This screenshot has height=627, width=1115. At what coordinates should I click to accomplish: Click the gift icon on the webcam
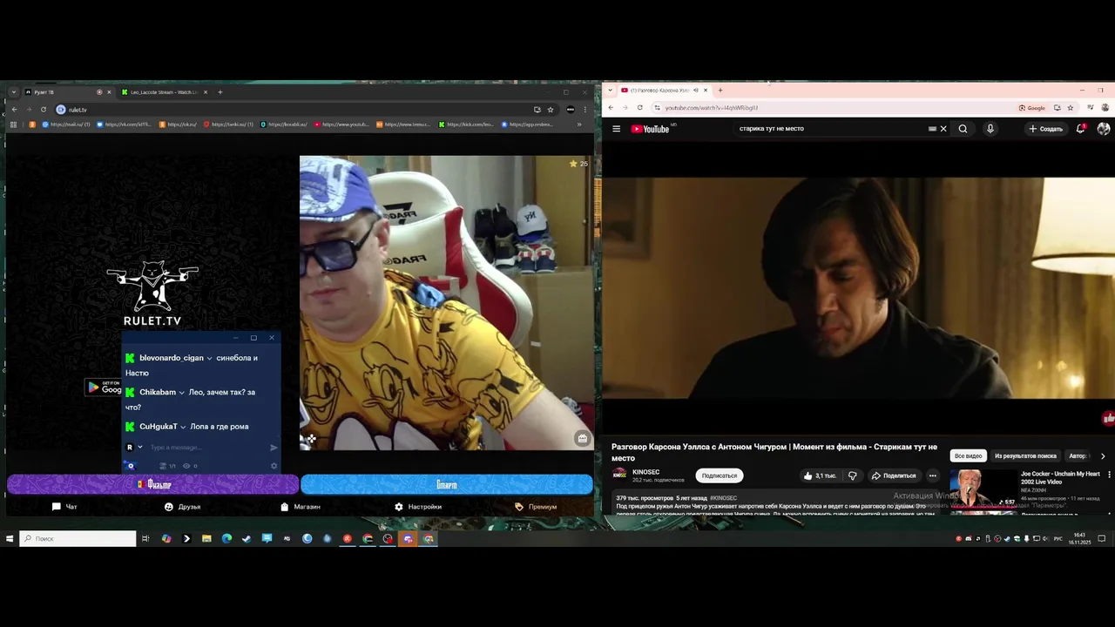tap(582, 439)
